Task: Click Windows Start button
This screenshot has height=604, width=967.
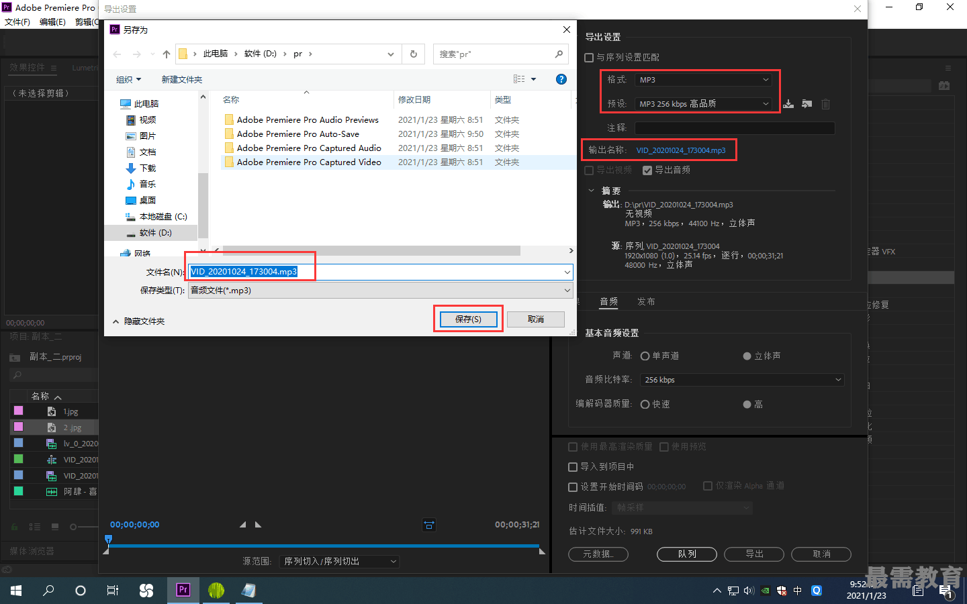Action: tap(16, 591)
